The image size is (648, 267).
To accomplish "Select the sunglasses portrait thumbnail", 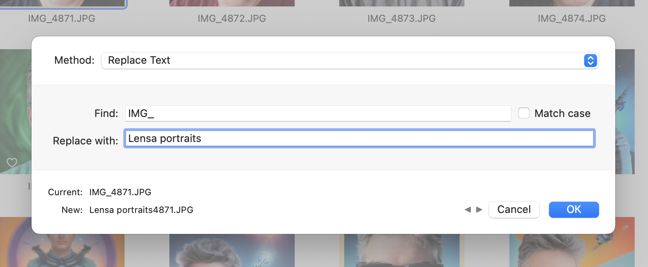I will point(401,251).
